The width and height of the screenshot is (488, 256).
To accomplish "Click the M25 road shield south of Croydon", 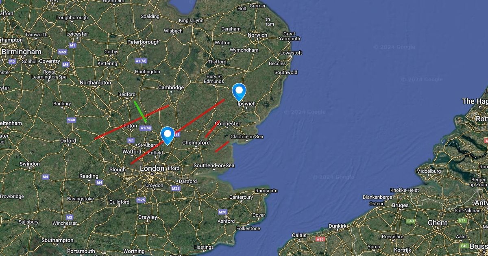I will click(x=141, y=200).
